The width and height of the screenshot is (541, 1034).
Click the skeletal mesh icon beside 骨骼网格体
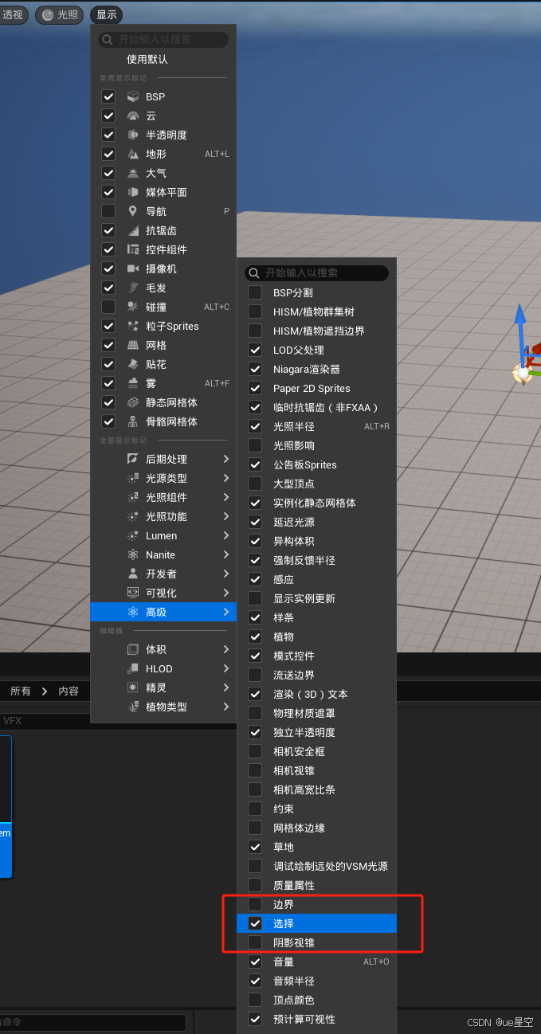point(133,421)
